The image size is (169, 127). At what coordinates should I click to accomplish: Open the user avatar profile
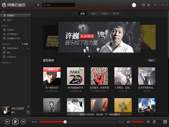(134, 5)
